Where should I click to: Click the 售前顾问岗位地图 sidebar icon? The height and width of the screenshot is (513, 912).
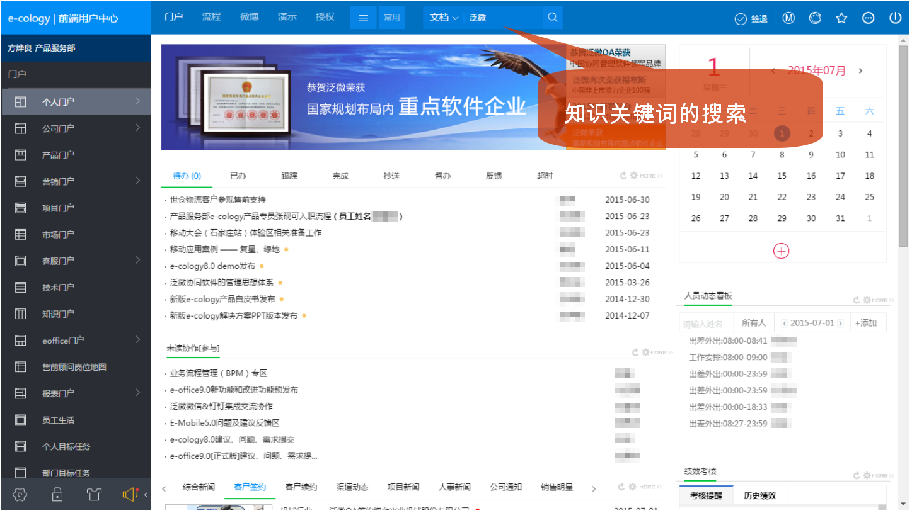pyautogui.click(x=20, y=367)
